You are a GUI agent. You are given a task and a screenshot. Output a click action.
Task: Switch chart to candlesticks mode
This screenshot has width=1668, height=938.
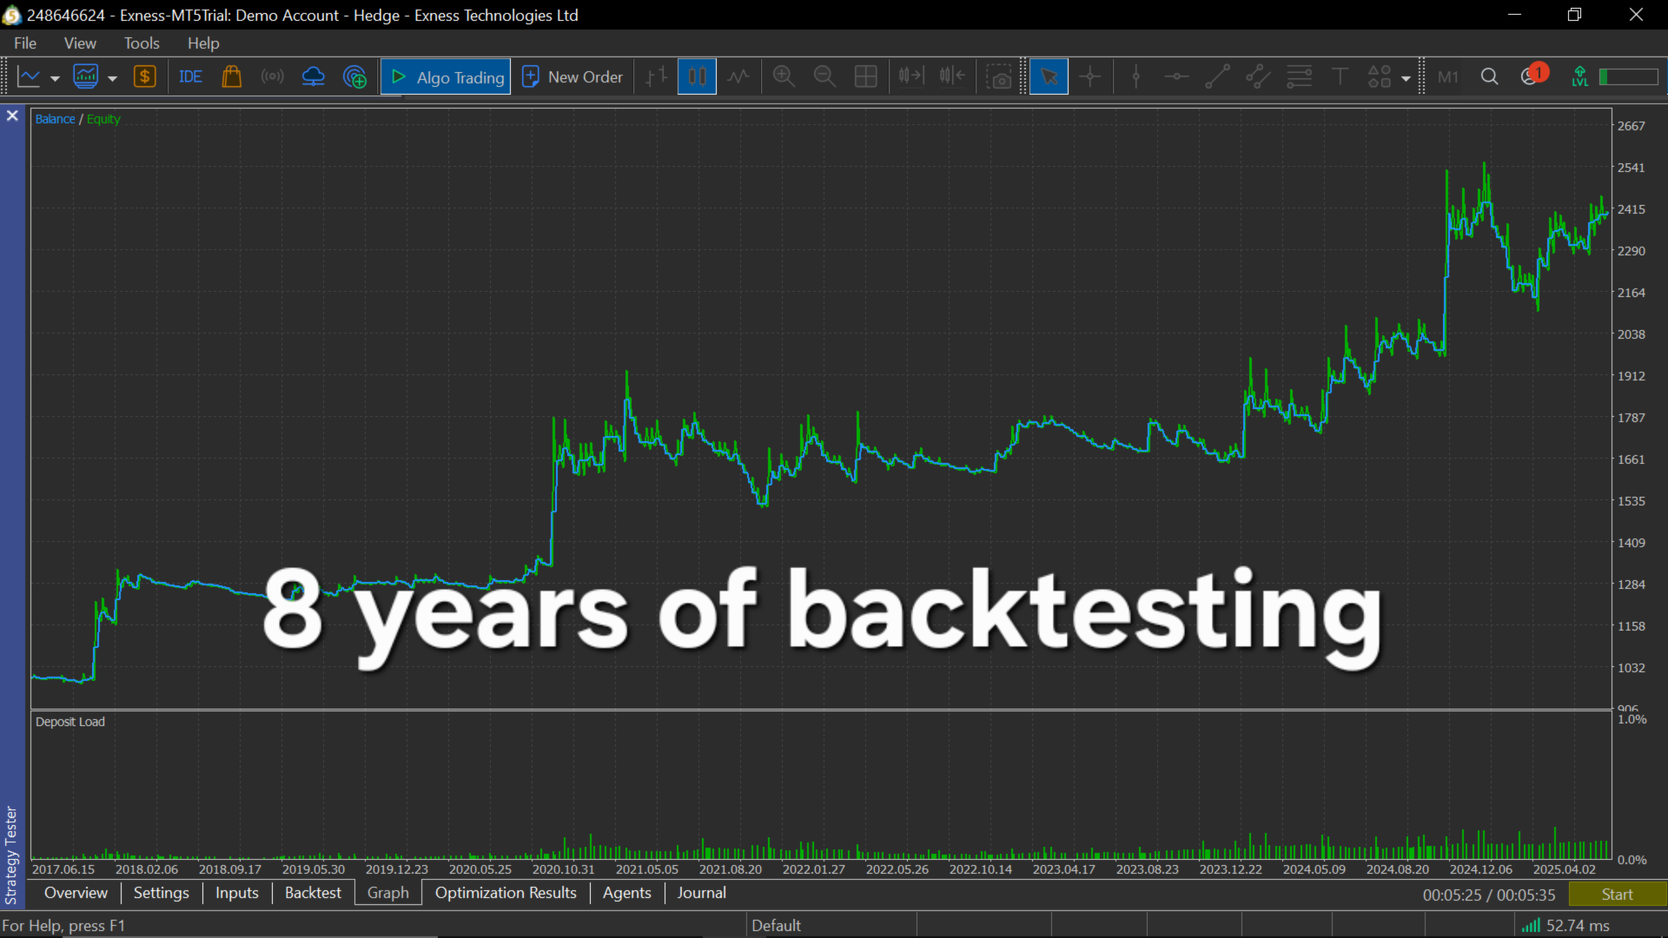coord(697,76)
